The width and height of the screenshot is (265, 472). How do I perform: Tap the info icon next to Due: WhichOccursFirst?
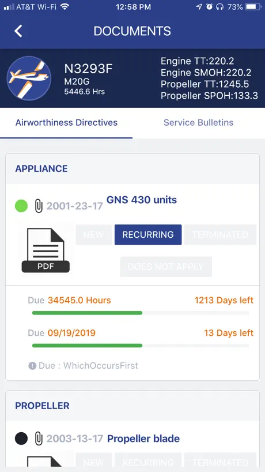coord(32,366)
